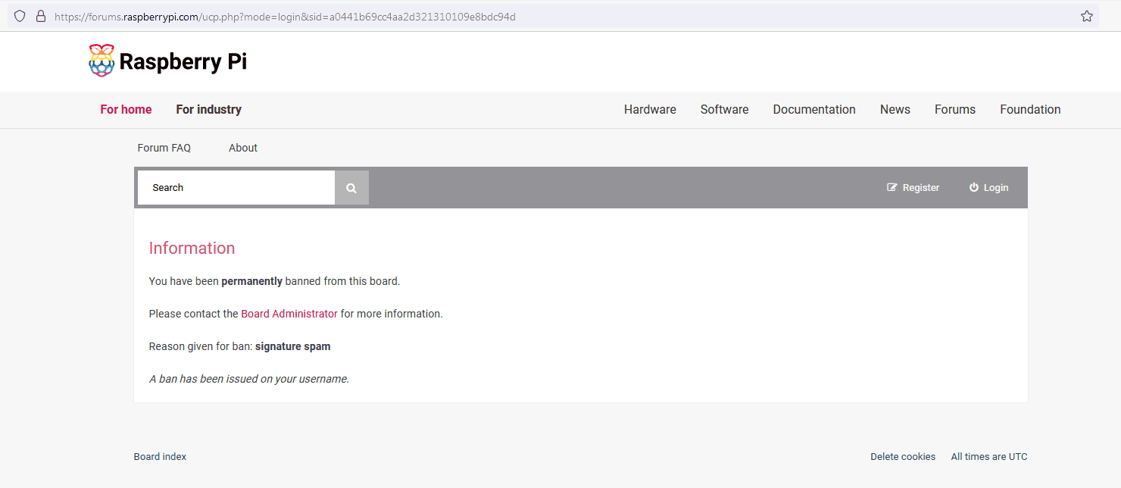This screenshot has height=488, width=1121.
Task: Click the Raspberry Pi logo icon
Action: click(101, 61)
